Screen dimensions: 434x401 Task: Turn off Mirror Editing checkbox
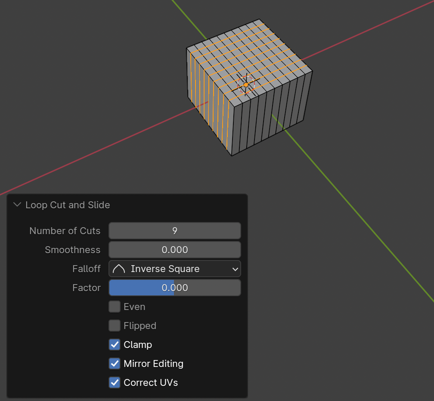click(x=115, y=363)
